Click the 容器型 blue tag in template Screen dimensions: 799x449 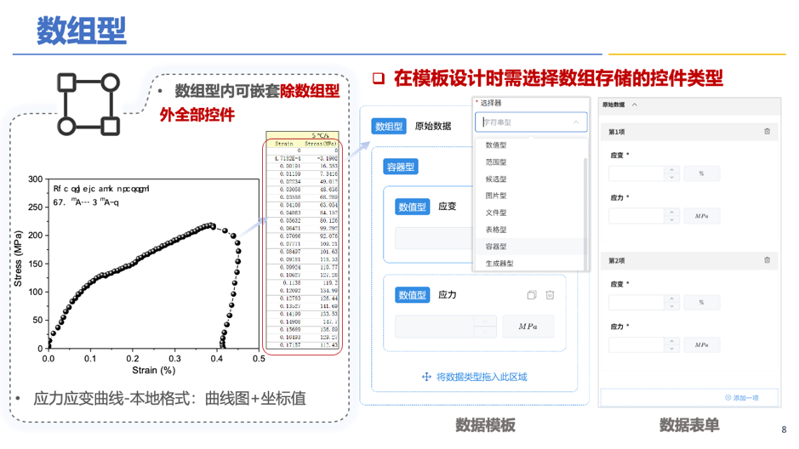[x=400, y=167]
